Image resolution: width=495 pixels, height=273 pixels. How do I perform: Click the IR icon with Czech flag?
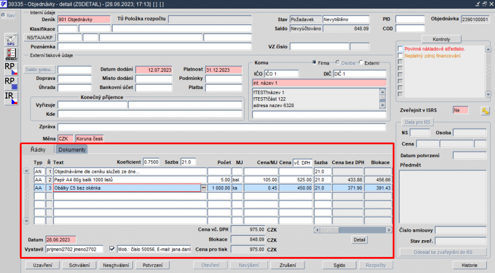(11, 98)
